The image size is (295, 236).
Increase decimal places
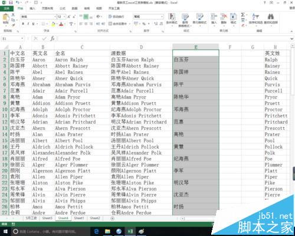[x=156, y=24]
